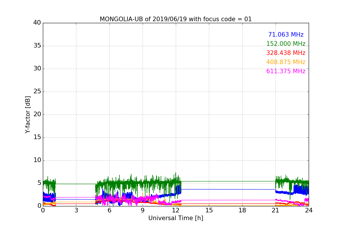Select the 611.375 MHz legend label
The image size is (343, 229).
click(286, 71)
